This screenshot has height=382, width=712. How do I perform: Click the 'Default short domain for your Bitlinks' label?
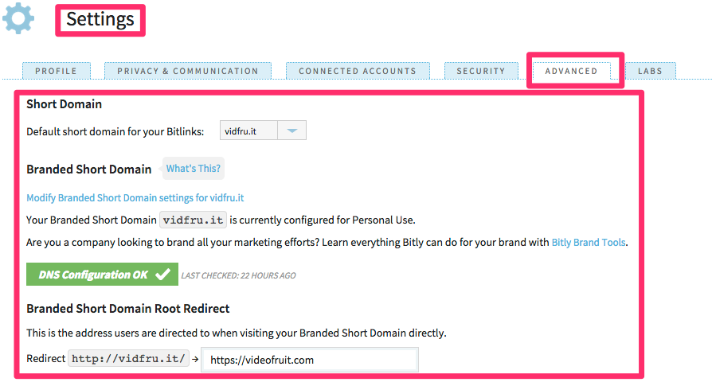tap(115, 131)
